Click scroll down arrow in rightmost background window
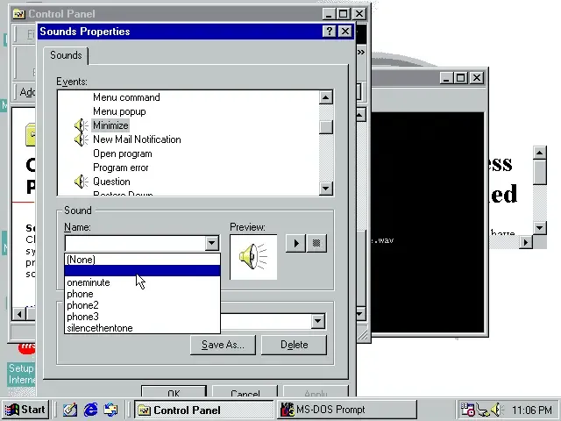 coord(540,228)
